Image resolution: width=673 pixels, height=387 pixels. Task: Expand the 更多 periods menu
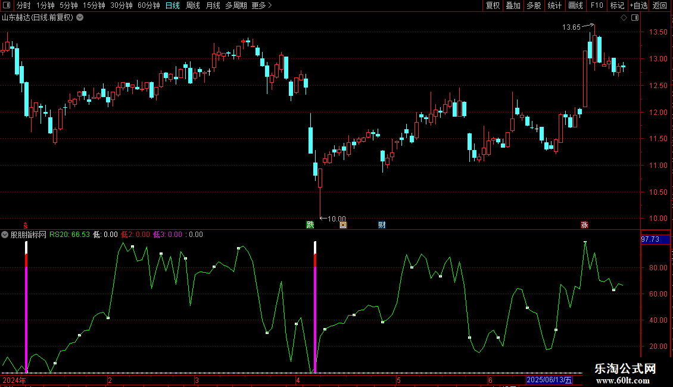point(262,5)
